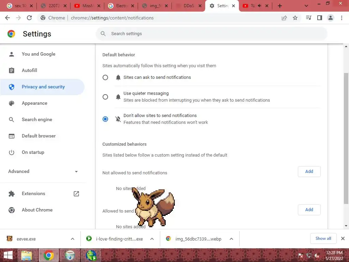The image size is (349, 262).
Task: Click the action center flag tray icon
Action: [x=301, y=256]
